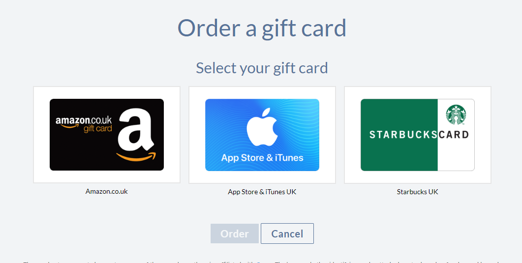Click the Cancel button
Screen dimensions: 522x263
[x=287, y=234]
